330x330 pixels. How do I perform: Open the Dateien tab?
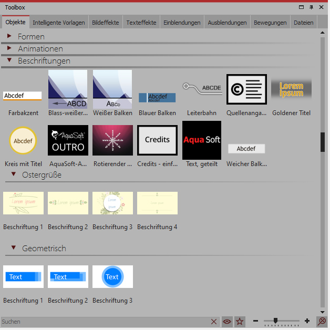pos(304,23)
